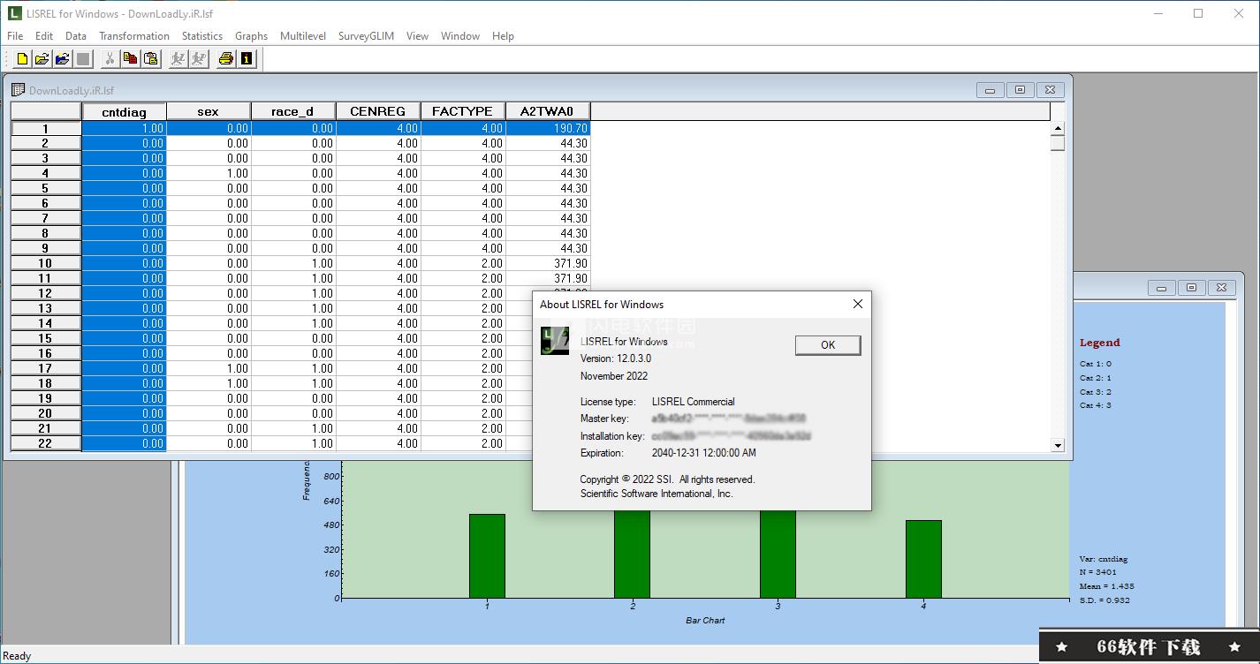Open the Multilevel menu
Image resolution: width=1260 pixels, height=664 pixels.
[303, 36]
